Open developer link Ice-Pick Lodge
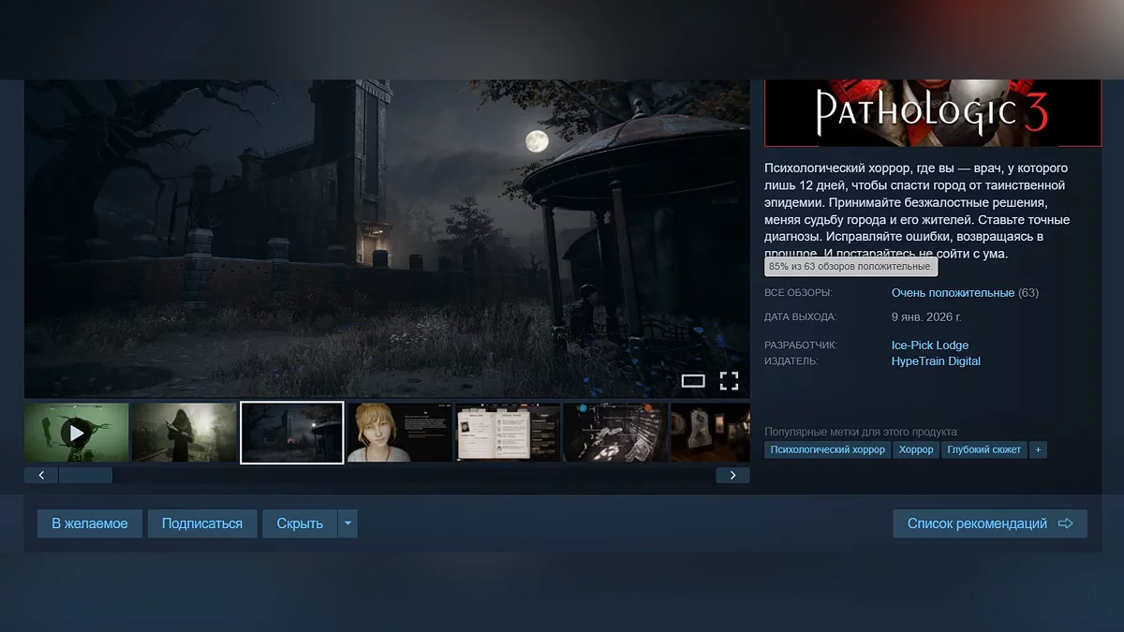 [x=929, y=345]
